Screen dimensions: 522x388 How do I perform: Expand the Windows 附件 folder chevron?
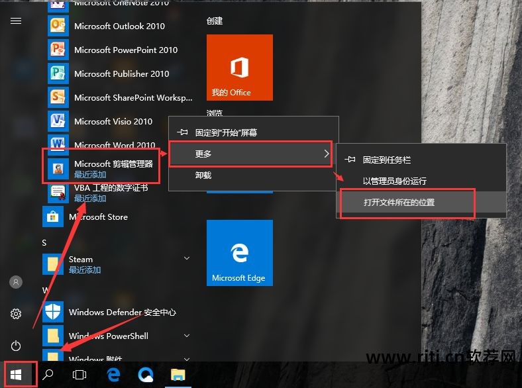(187, 359)
